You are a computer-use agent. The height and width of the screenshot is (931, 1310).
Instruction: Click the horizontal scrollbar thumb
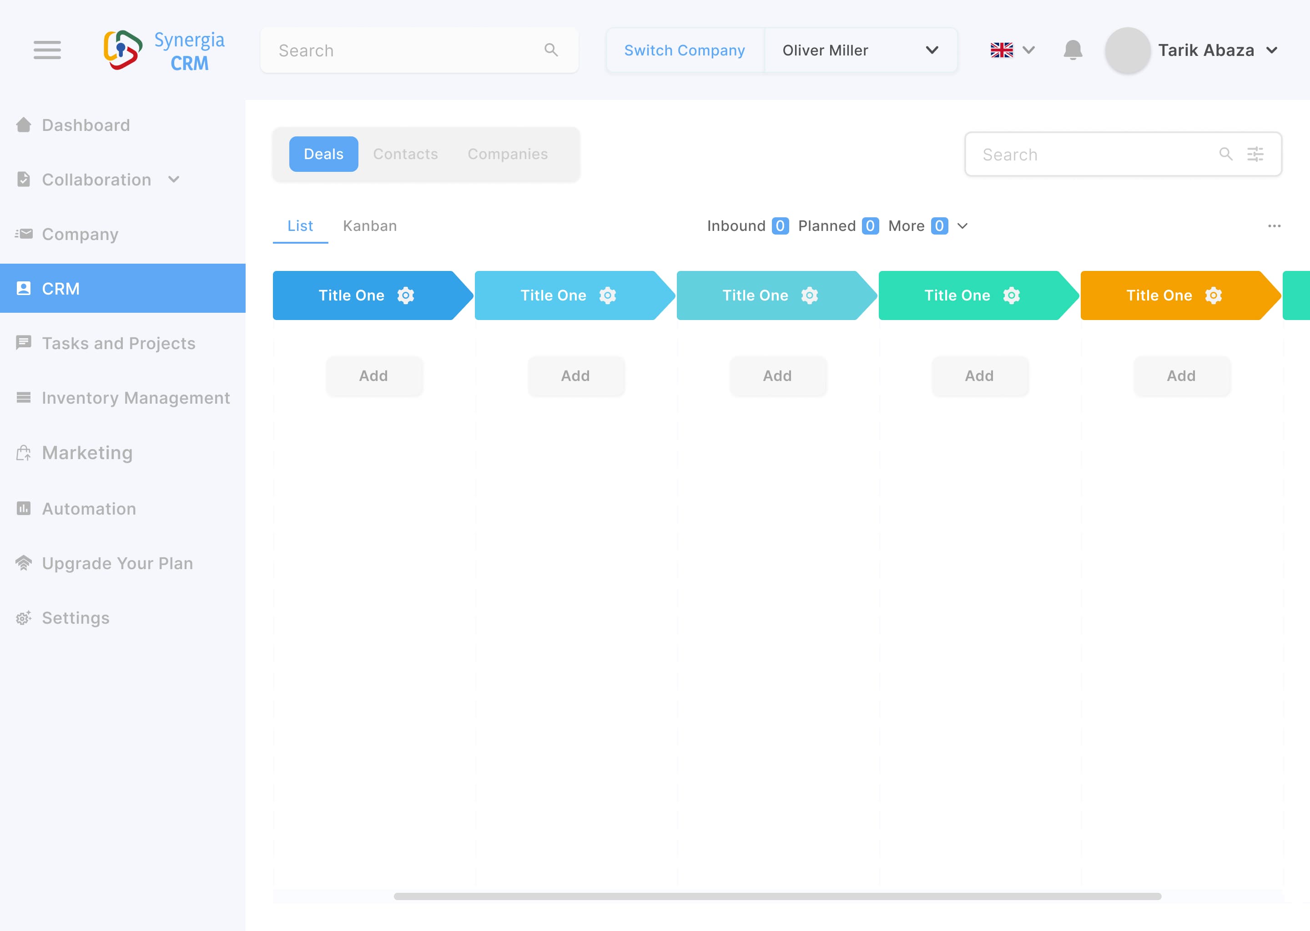click(x=777, y=896)
